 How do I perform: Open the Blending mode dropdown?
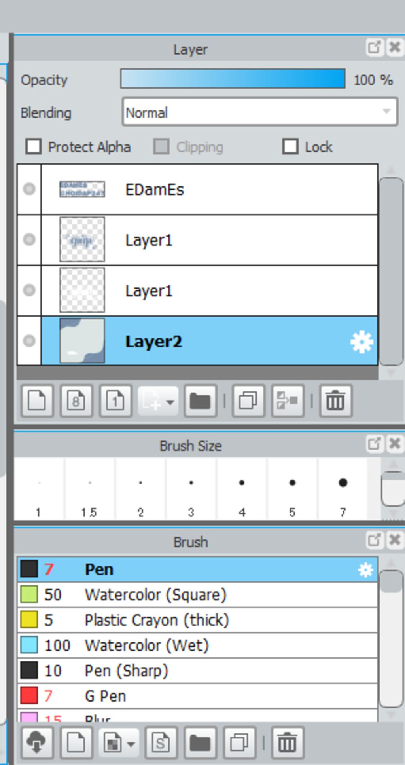pyautogui.click(x=259, y=113)
